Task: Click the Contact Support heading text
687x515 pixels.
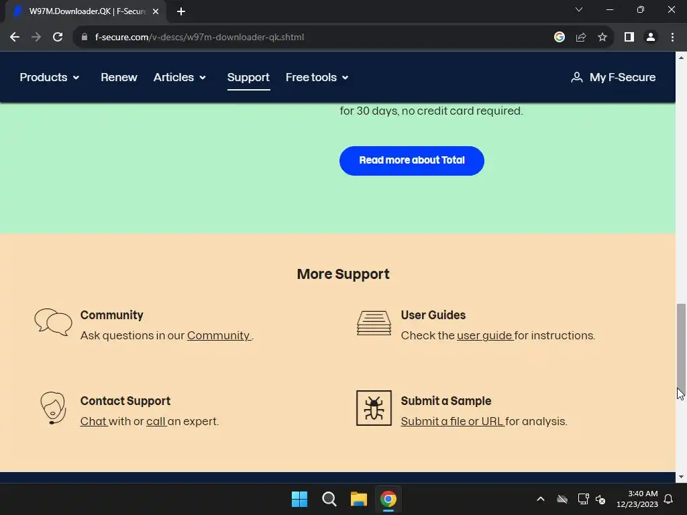Action: (x=125, y=401)
